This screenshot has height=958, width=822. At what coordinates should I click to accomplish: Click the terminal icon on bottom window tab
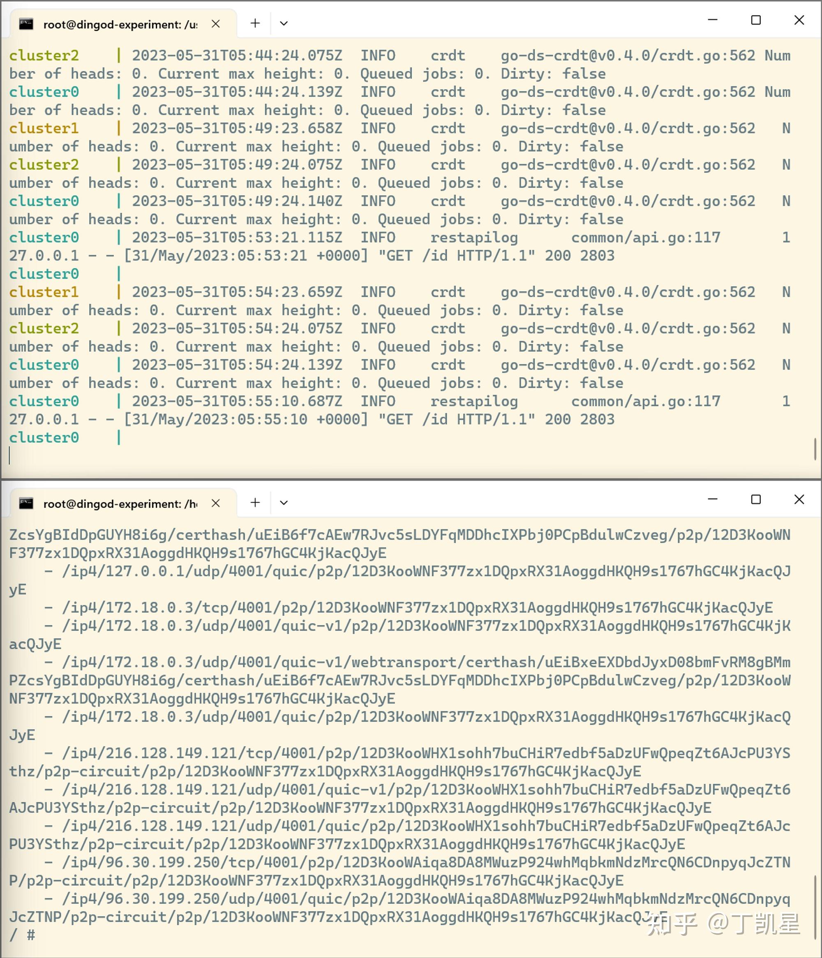(x=26, y=503)
